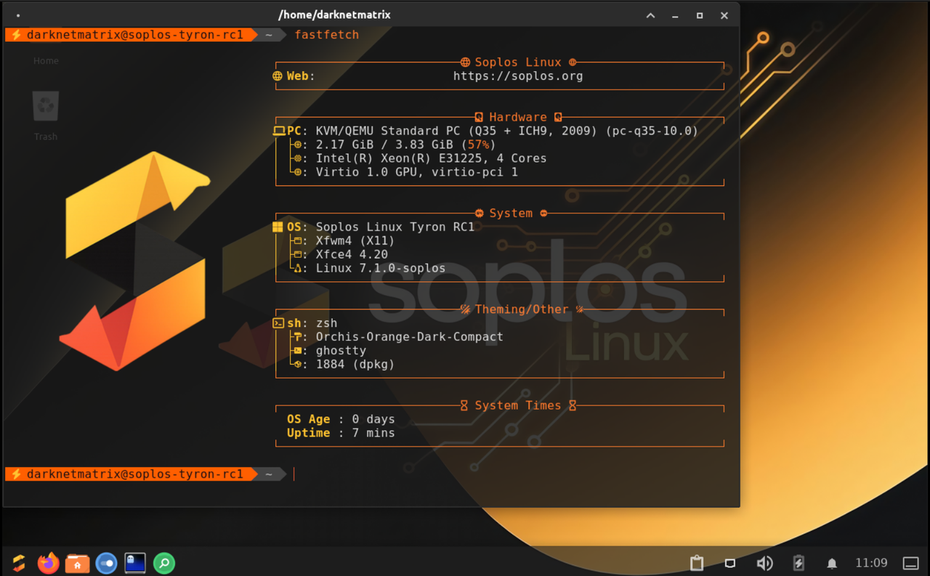The image size is (930, 576).
Task: Open the battery power manager tray icon
Action: click(798, 563)
